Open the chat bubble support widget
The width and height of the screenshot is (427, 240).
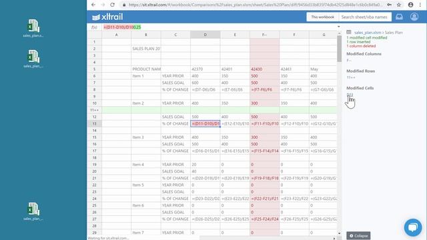coord(413,227)
